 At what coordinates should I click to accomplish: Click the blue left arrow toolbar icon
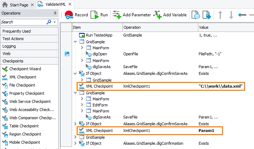(242, 15)
